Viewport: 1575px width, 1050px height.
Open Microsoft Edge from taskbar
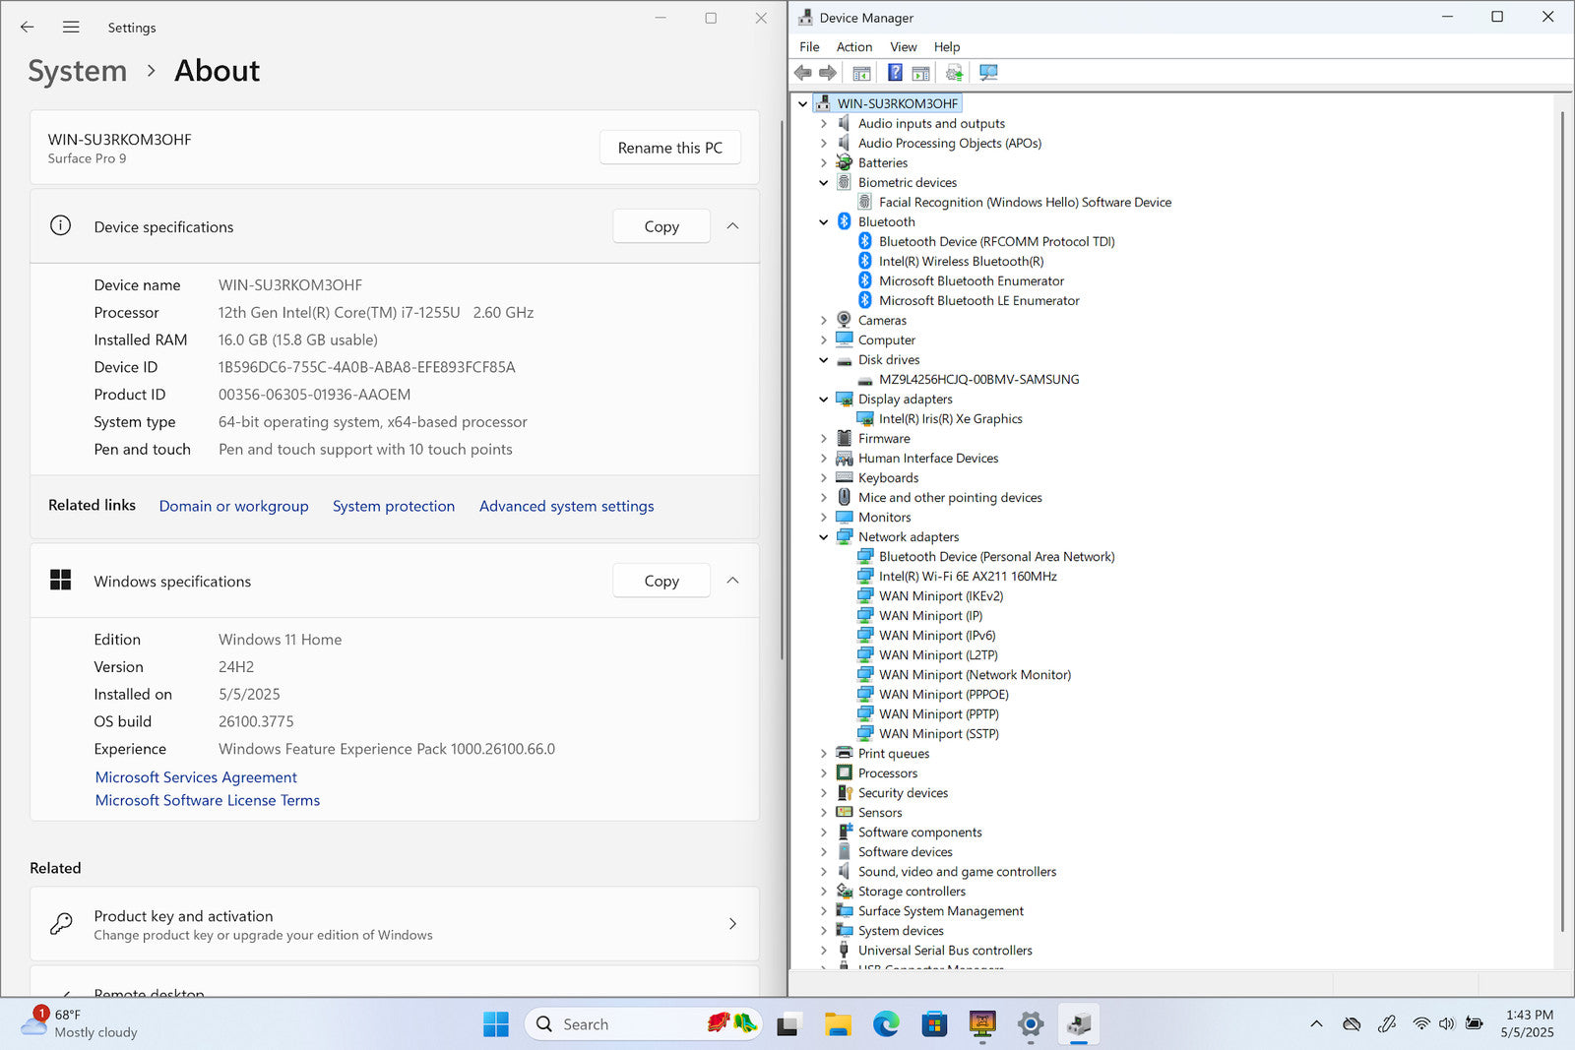pyautogui.click(x=886, y=1024)
